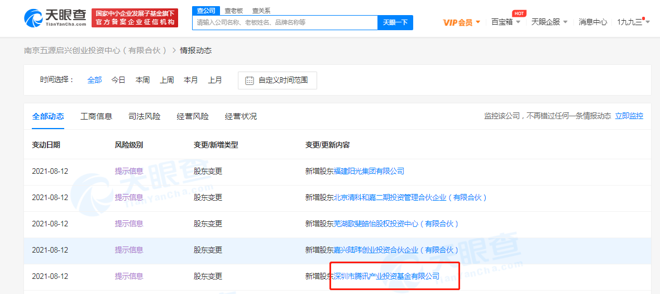Select the 查关系 search tab
Viewport: 660px width, 294px height.
(261, 11)
